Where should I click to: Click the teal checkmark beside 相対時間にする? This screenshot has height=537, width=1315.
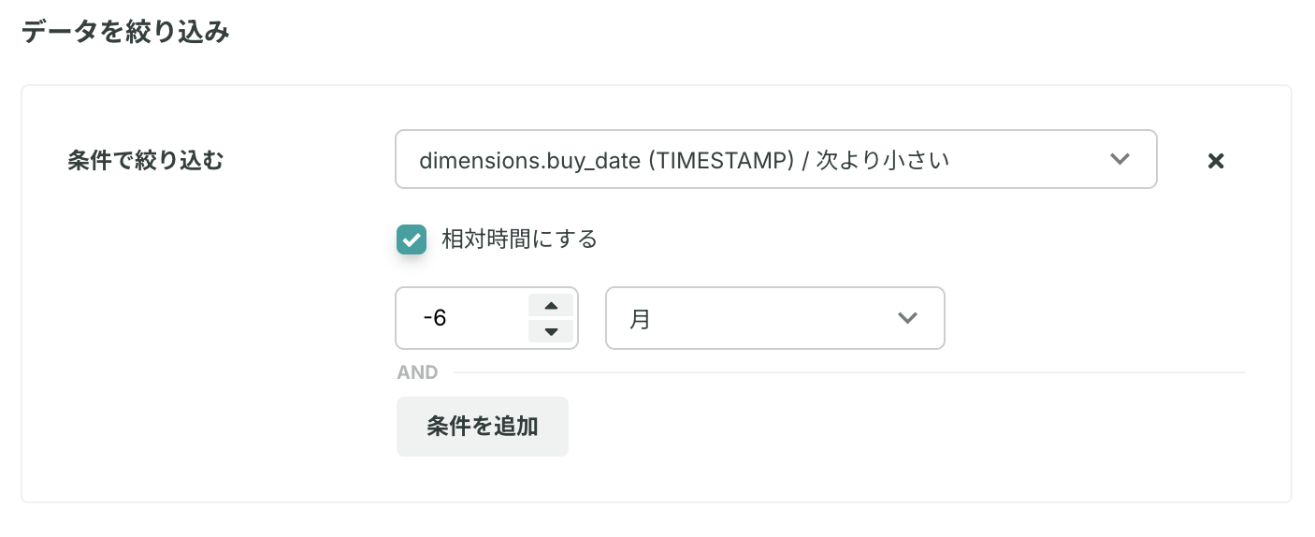(412, 239)
